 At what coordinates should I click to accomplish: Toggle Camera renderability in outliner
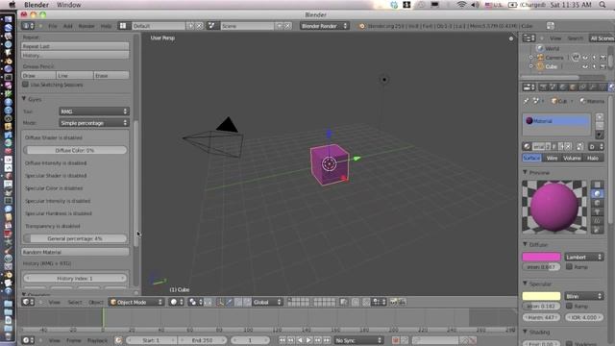[x=603, y=58]
